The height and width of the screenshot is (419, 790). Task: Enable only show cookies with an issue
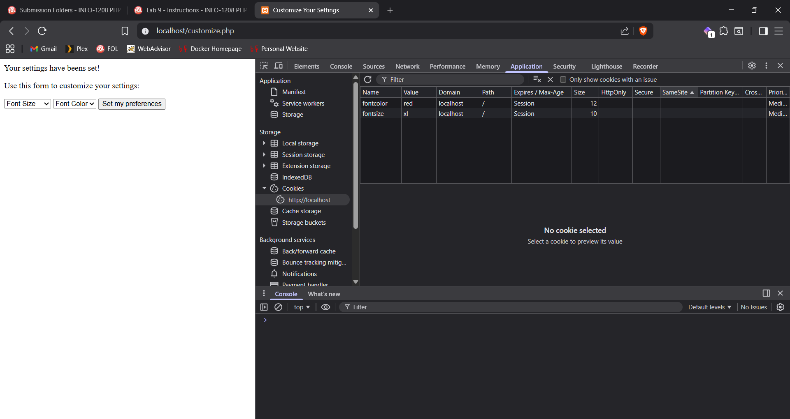tap(563, 80)
